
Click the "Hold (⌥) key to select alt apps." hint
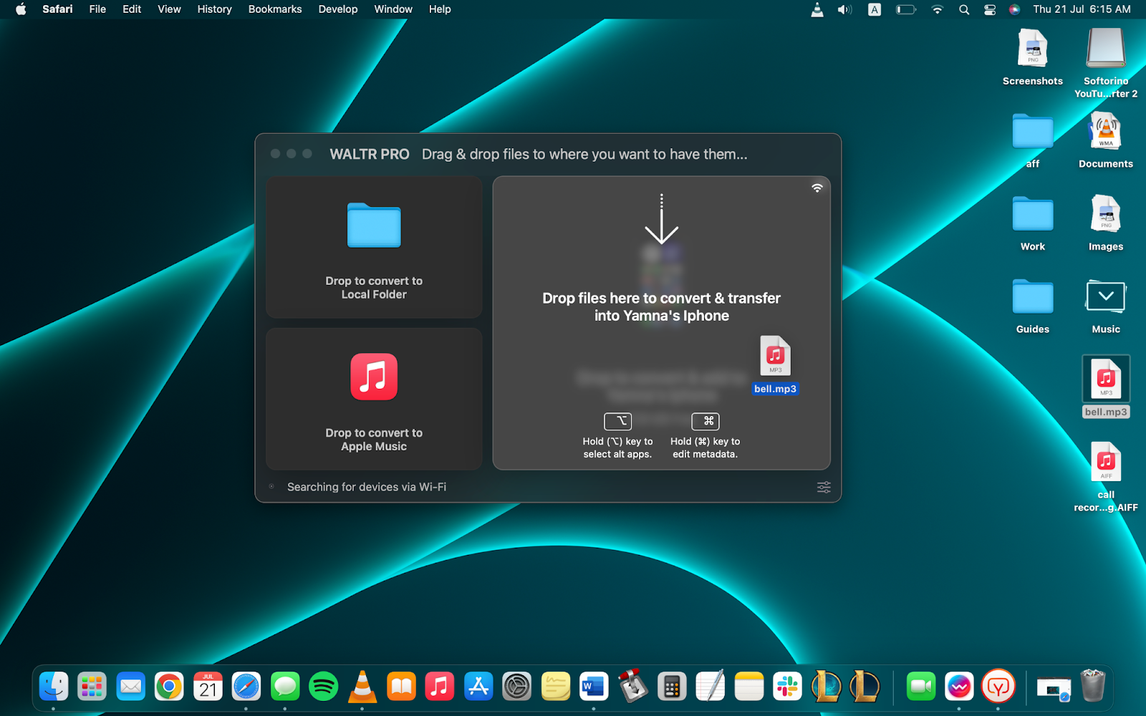pos(617,447)
